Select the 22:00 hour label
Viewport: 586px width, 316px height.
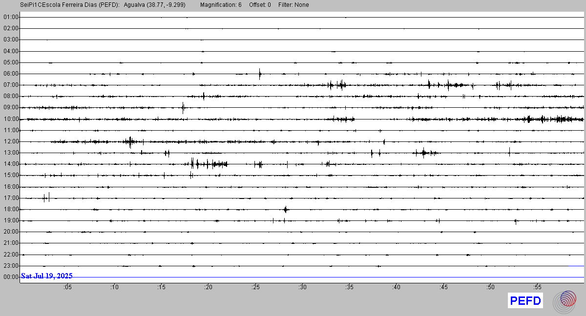click(11, 255)
